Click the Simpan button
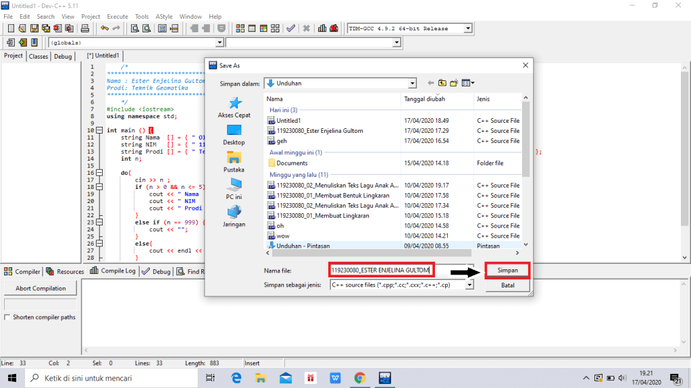 pyautogui.click(x=507, y=270)
